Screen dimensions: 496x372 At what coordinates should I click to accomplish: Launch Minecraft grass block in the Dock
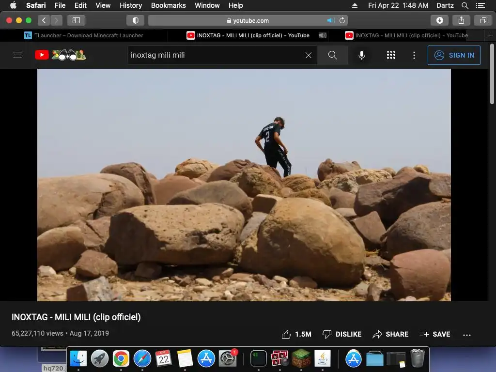tap(301, 358)
